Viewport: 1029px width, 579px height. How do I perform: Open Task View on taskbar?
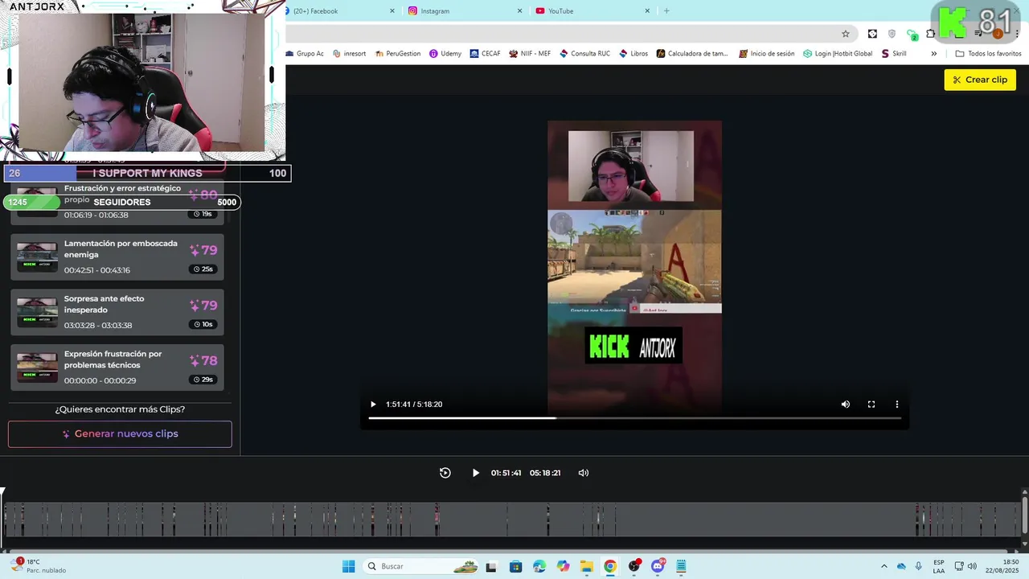491,566
